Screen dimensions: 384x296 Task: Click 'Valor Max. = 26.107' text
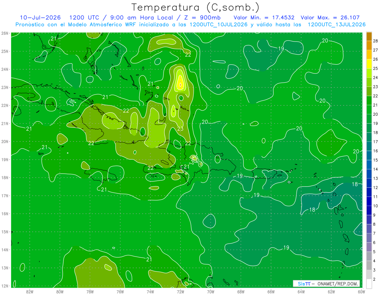(x=330, y=18)
